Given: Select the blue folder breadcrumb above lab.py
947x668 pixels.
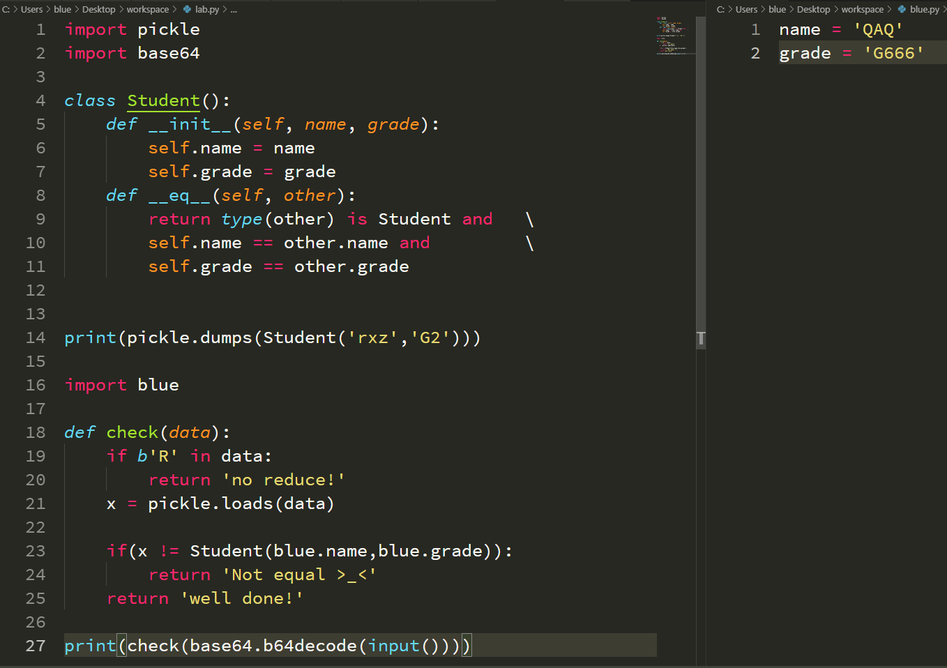Looking at the screenshot, I should 63,9.
